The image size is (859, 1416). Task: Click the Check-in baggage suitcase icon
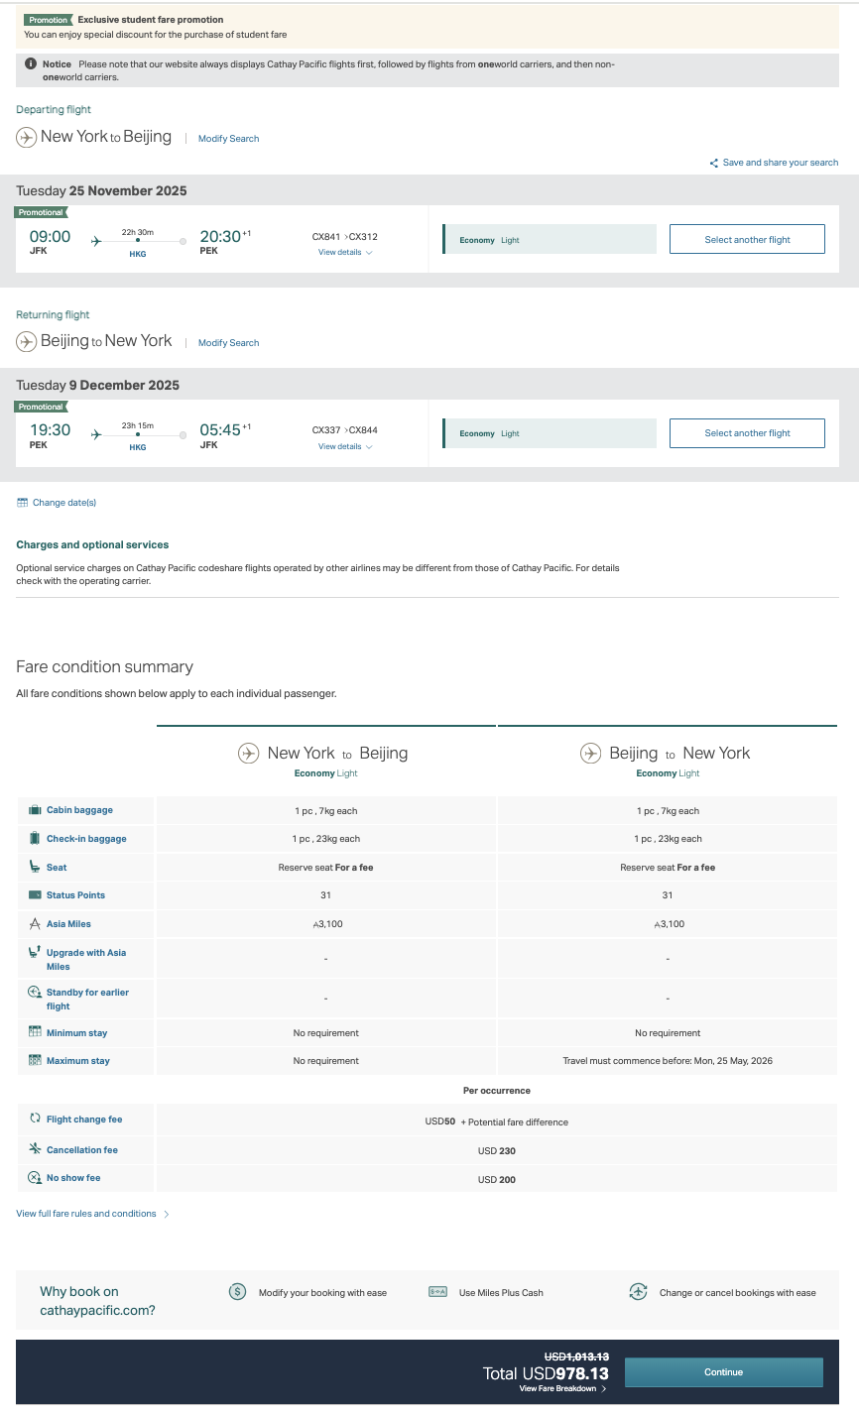point(36,838)
